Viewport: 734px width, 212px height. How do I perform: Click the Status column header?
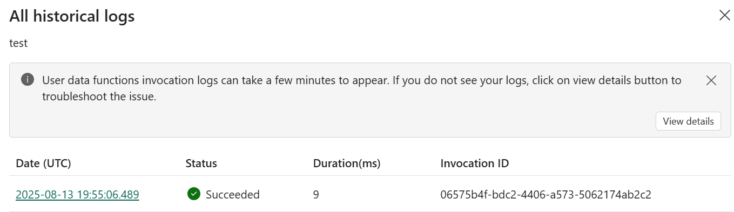tap(201, 163)
